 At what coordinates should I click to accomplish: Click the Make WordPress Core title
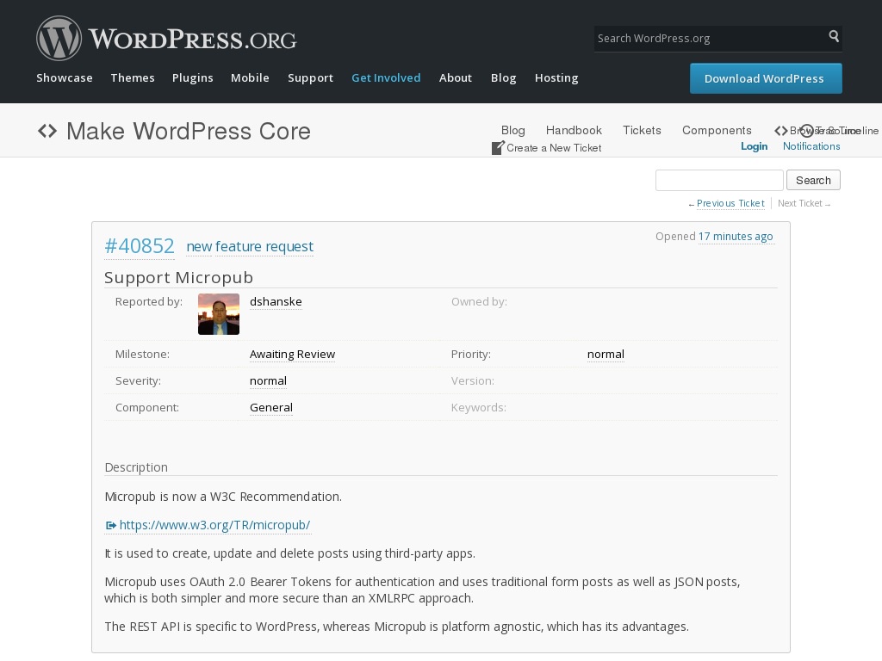pyautogui.click(x=189, y=131)
